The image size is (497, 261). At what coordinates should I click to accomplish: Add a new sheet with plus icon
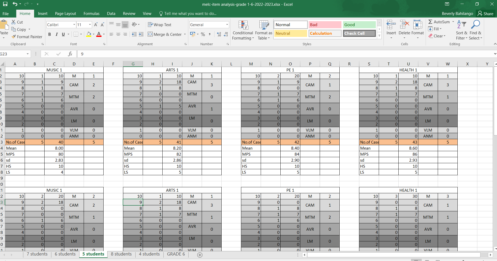(x=200, y=255)
